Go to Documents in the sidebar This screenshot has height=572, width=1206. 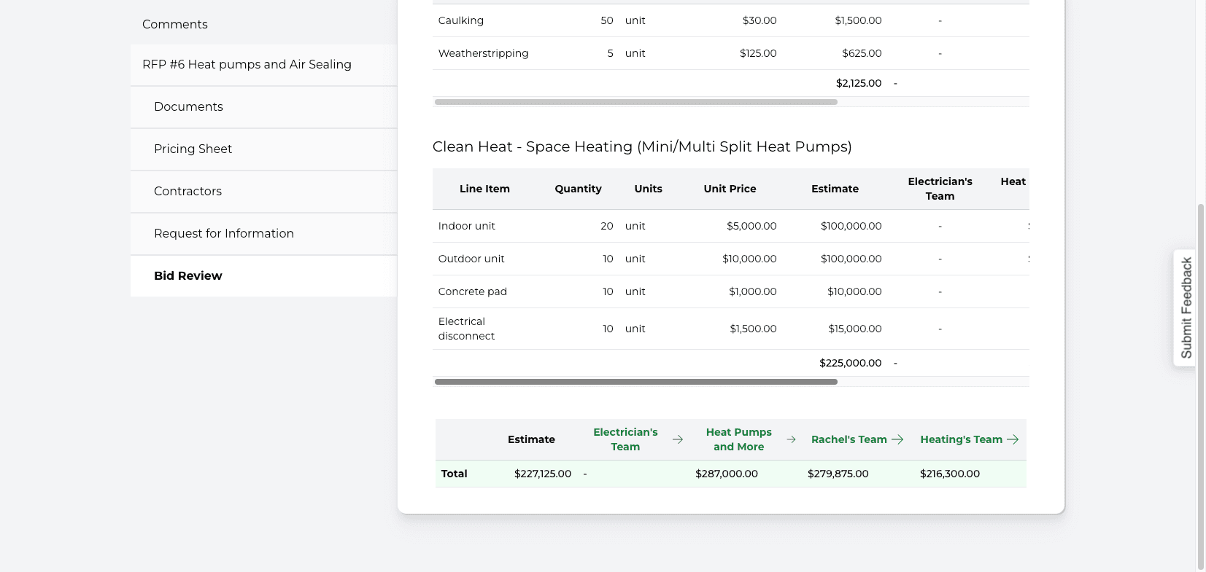pos(263,107)
